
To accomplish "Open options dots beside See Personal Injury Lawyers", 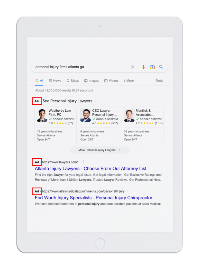I will (x=96, y=101).
